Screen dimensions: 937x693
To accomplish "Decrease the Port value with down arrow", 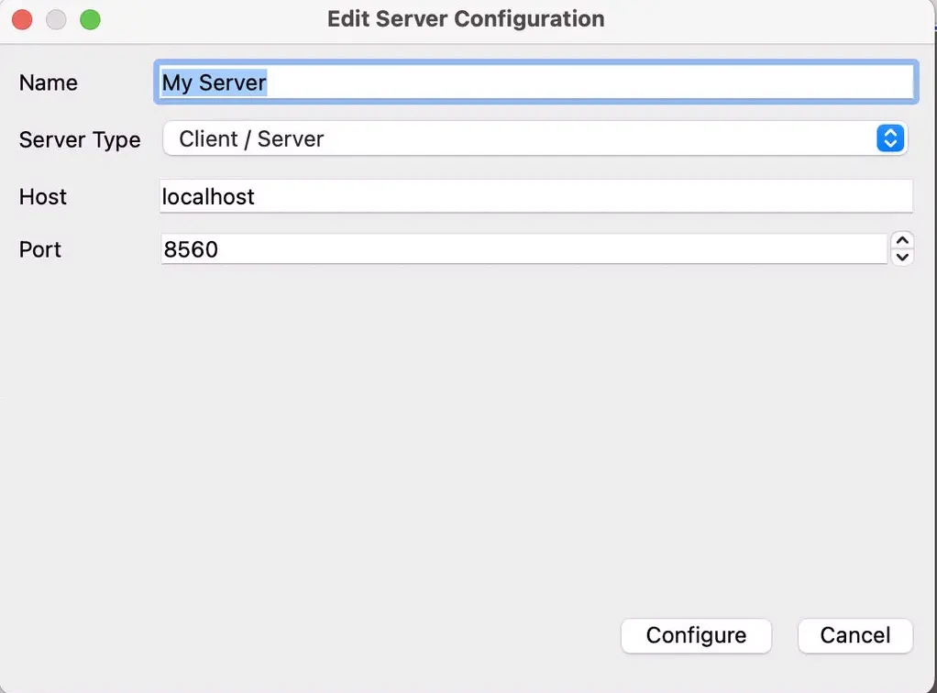I will tap(902, 257).
